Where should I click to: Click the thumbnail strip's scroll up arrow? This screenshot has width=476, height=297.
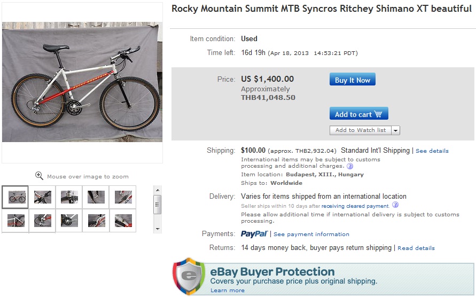158,190
